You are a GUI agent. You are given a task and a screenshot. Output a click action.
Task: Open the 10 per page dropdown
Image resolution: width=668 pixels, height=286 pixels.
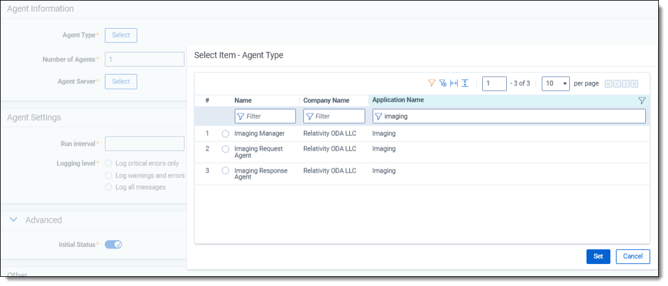coord(556,84)
